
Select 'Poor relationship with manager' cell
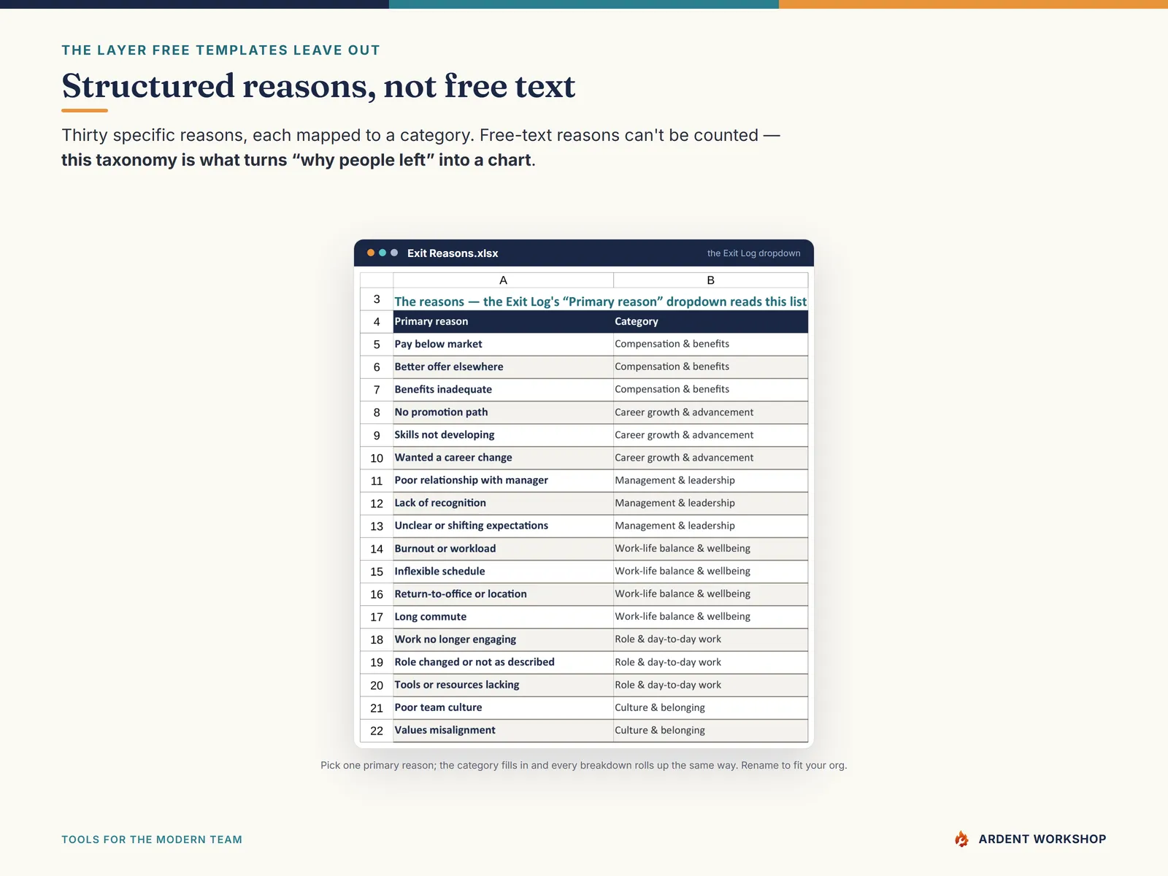(x=503, y=480)
